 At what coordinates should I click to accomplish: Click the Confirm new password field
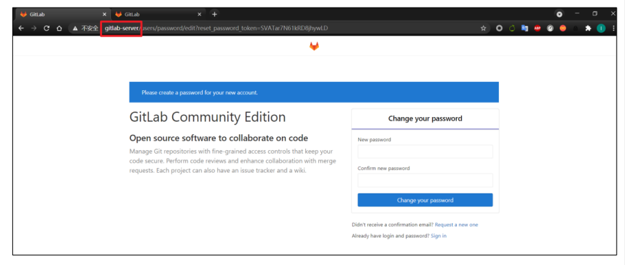[x=425, y=180]
